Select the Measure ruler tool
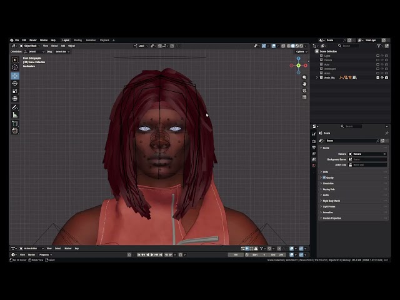This screenshot has height=300, width=400. tap(15, 115)
